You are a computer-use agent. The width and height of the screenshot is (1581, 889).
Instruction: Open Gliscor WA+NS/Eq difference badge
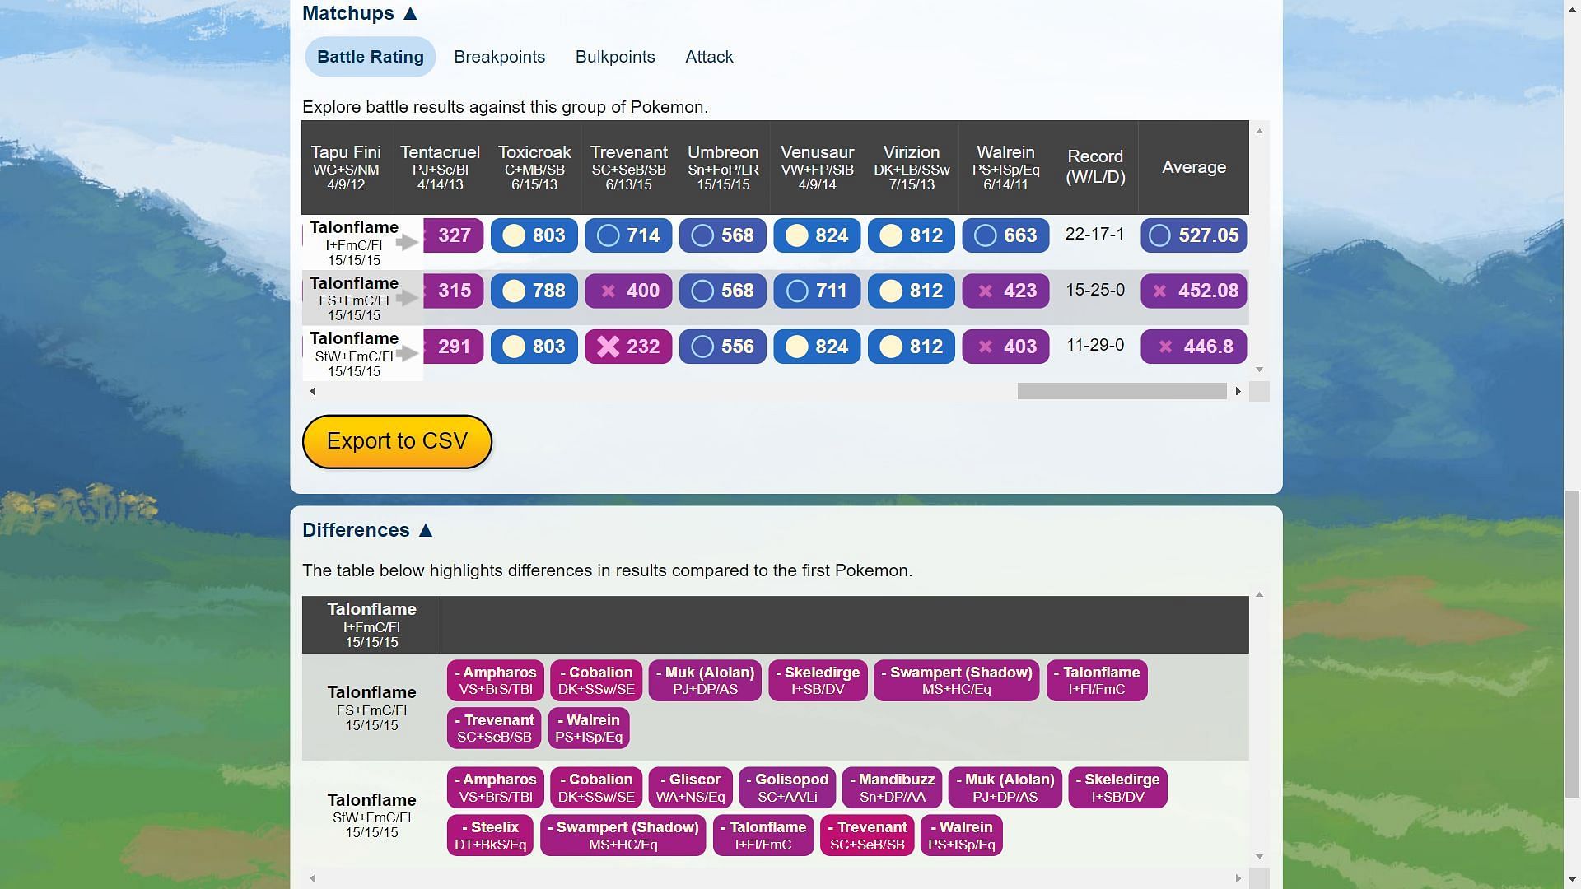coord(691,788)
